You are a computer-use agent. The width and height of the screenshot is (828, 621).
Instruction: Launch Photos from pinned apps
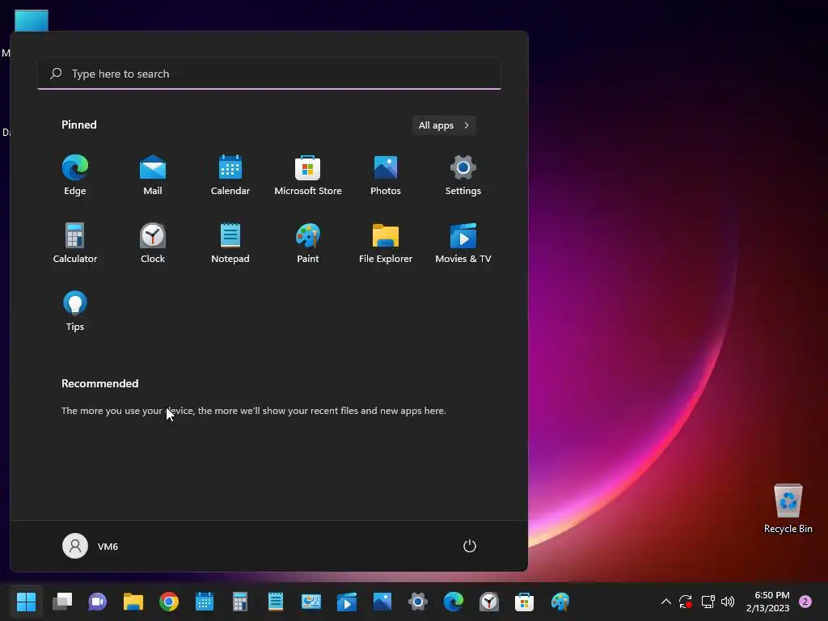coord(386,175)
